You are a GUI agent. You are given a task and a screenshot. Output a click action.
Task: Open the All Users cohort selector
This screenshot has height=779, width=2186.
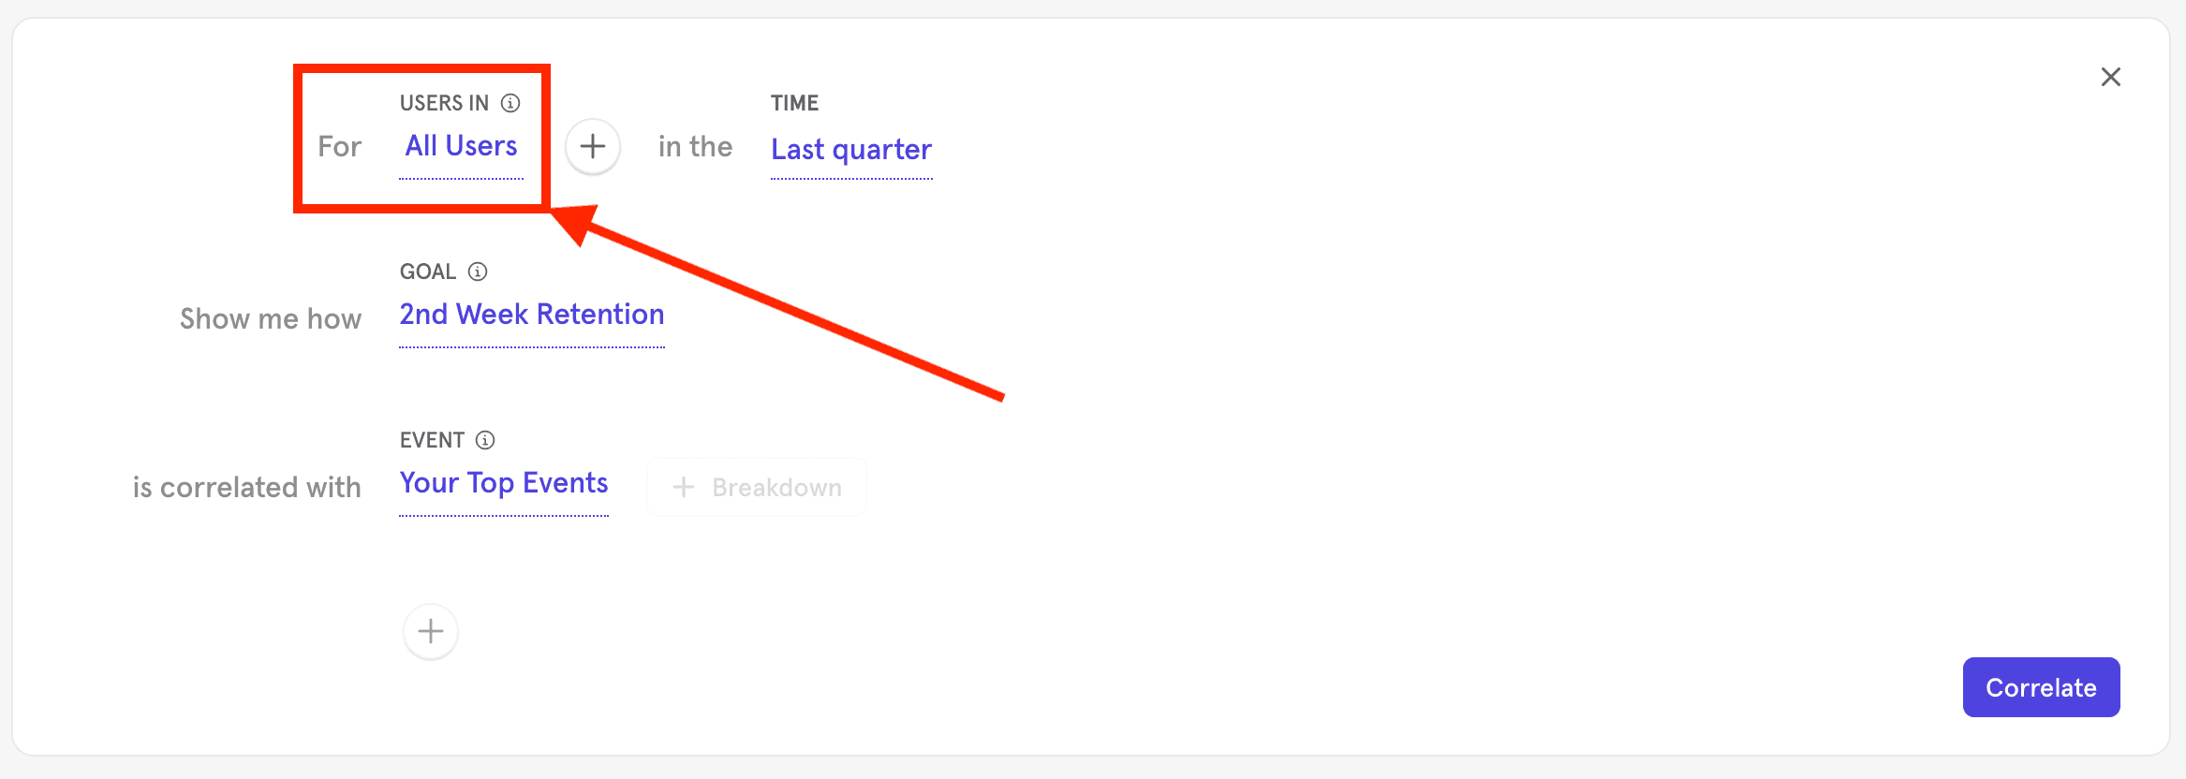pos(460,146)
